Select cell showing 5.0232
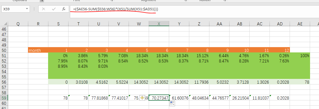The image size is (319, 109). [219, 82]
